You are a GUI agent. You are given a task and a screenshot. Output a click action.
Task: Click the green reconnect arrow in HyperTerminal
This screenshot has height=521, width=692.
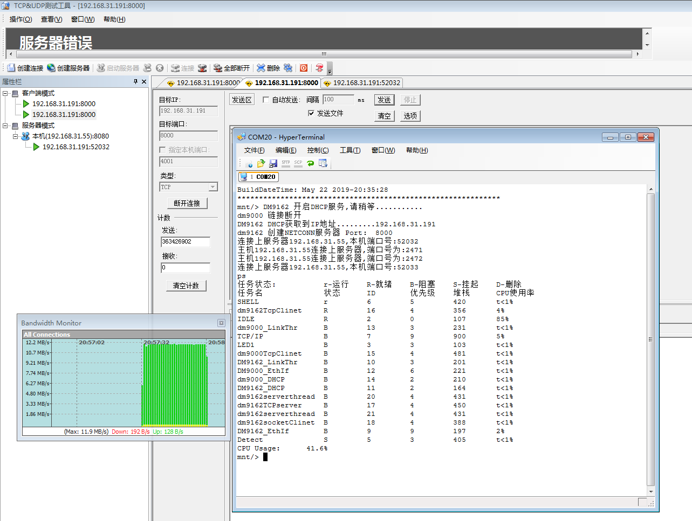click(311, 163)
